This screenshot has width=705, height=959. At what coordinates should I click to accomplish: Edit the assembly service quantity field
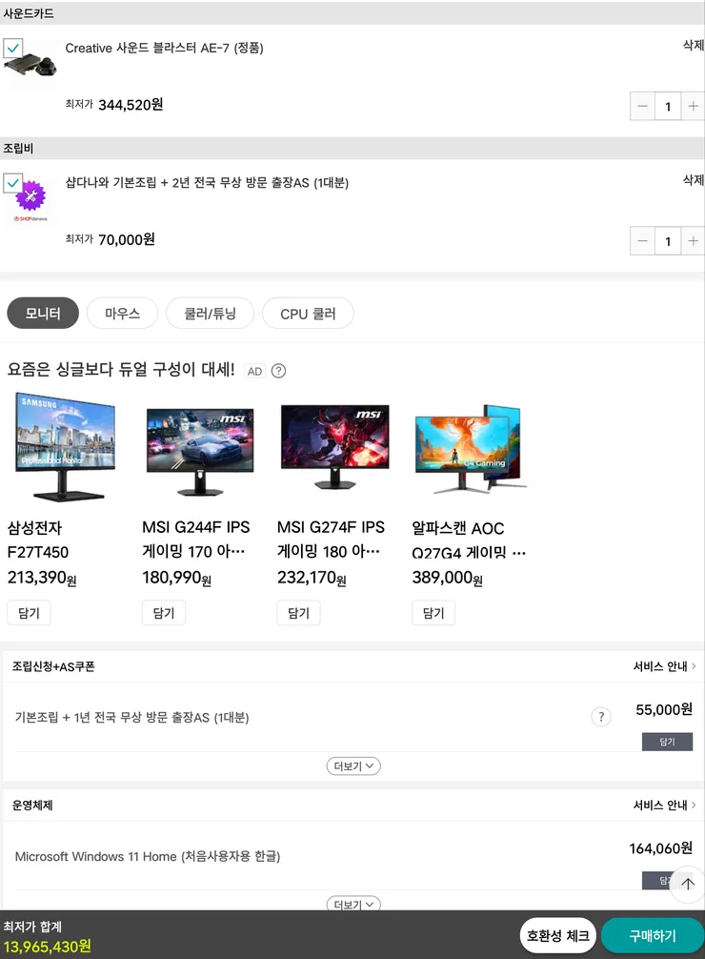click(x=668, y=241)
